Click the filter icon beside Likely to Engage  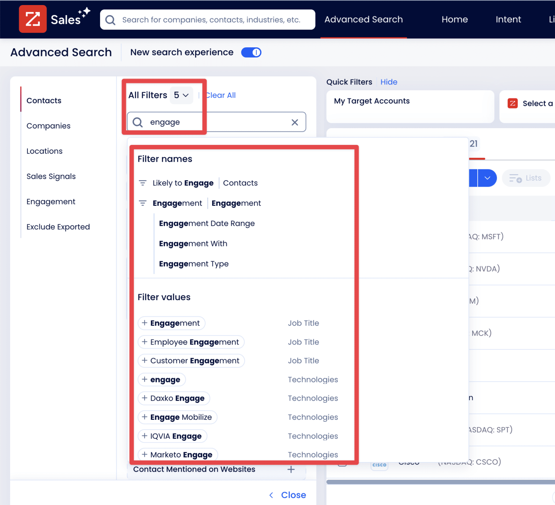point(143,183)
